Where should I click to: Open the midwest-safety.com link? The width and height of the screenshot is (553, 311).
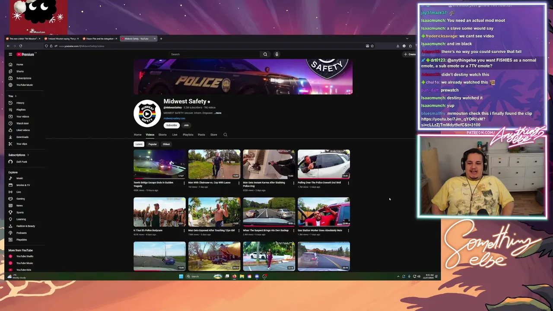pos(174,118)
